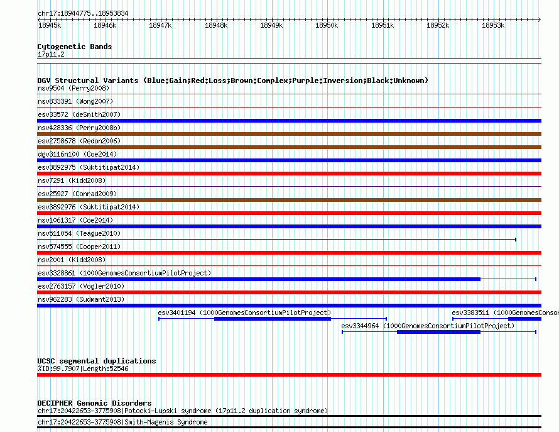Select the brown bar under esv25927
This screenshot has width=559, height=432.
click(289, 200)
